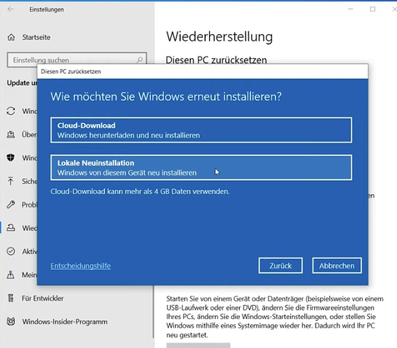
Task: Click the back arrow in Einstellungen header
Action: (x=10, y=9)
